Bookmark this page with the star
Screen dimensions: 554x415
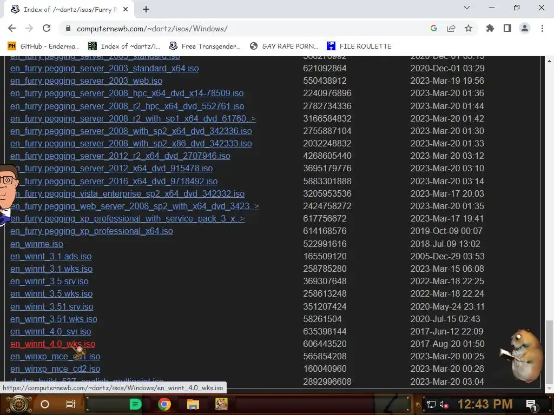pos(469,28)
